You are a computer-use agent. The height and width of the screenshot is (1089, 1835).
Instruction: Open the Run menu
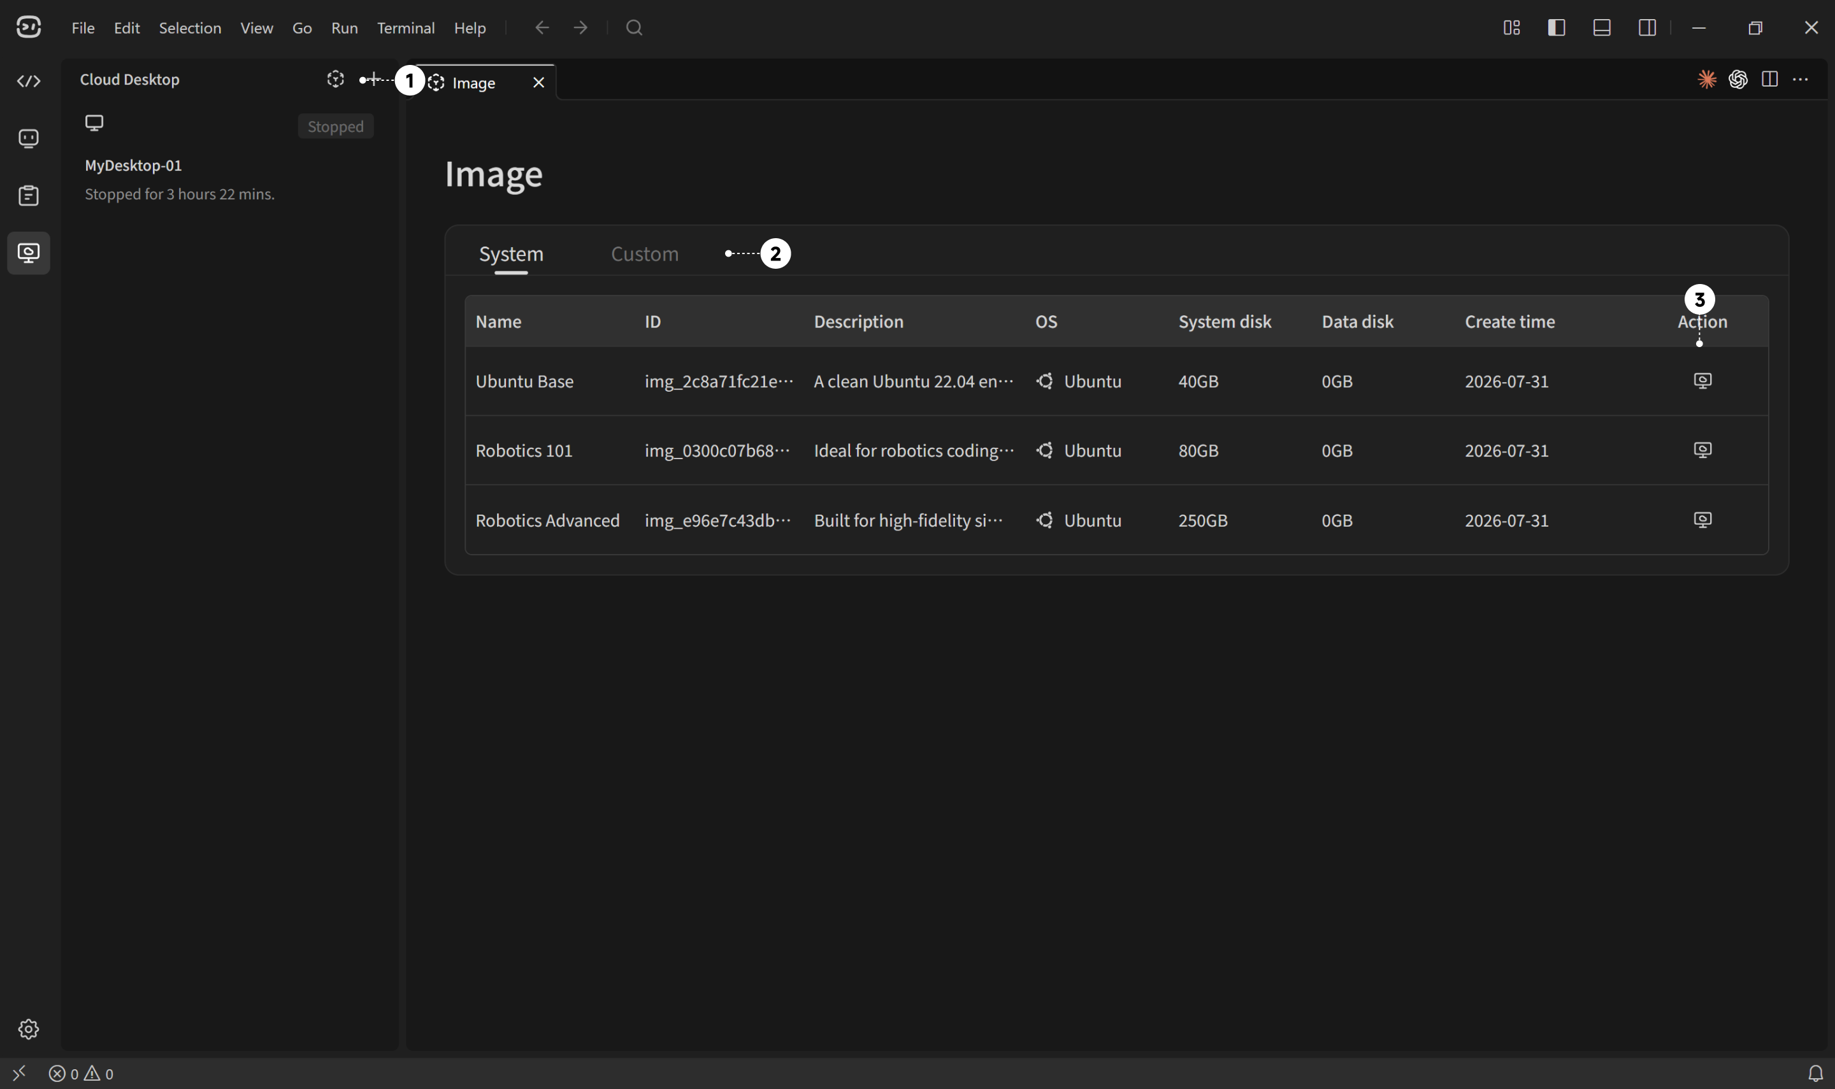tap(344, 28)
